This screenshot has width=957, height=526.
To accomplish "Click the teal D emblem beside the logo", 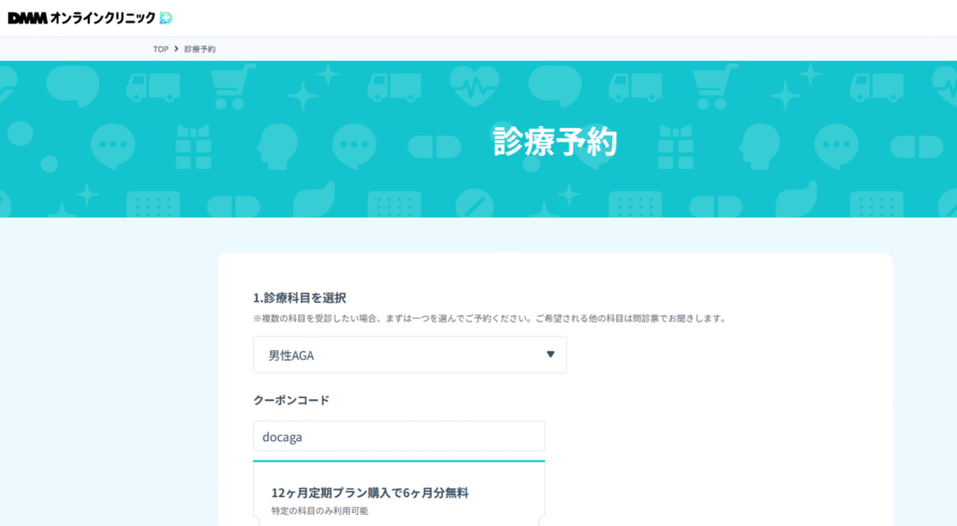I will click(165, 18).
